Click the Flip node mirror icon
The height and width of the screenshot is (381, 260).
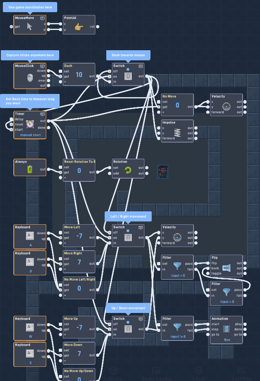(x=226, y=268)
